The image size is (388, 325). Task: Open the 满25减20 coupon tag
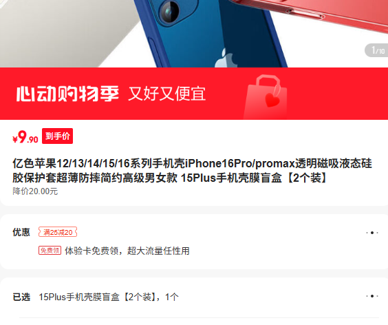point(58,232)
